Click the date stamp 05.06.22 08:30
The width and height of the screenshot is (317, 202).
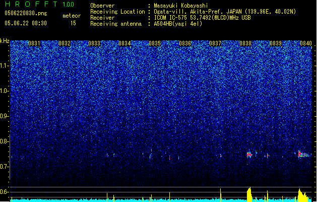pyautogui.click(x=26, y=23)
